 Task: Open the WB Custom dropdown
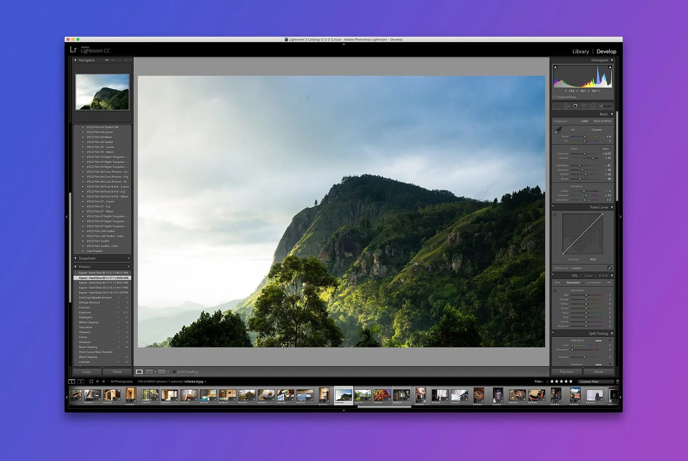point(598,130)
